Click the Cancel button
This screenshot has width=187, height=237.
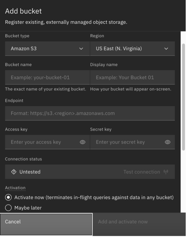(x=46, y=224)
